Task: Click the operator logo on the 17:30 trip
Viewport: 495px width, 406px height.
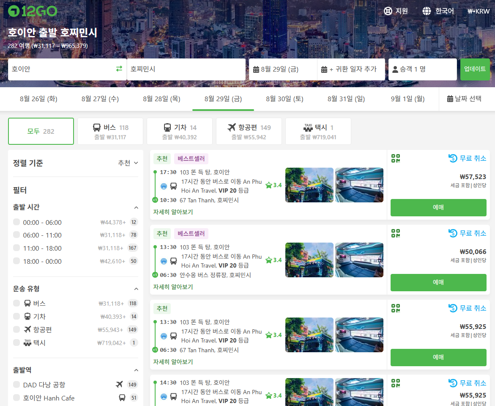Action: [x=164, y=186]
